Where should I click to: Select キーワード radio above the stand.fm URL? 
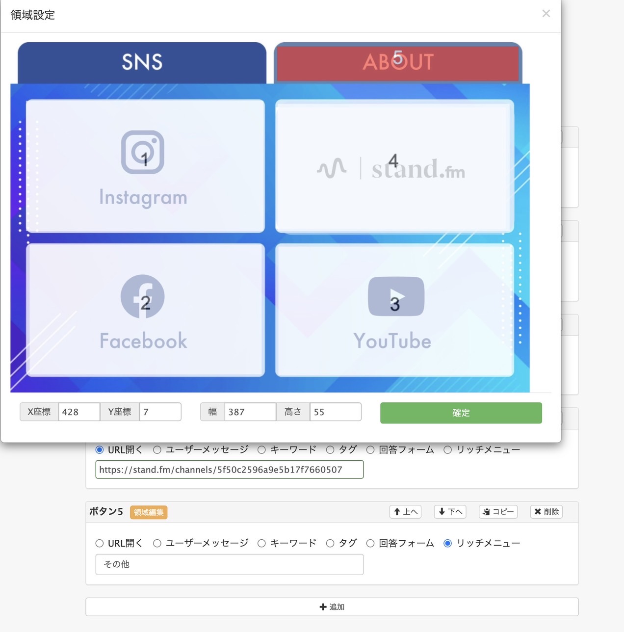(x=261, y=449)
